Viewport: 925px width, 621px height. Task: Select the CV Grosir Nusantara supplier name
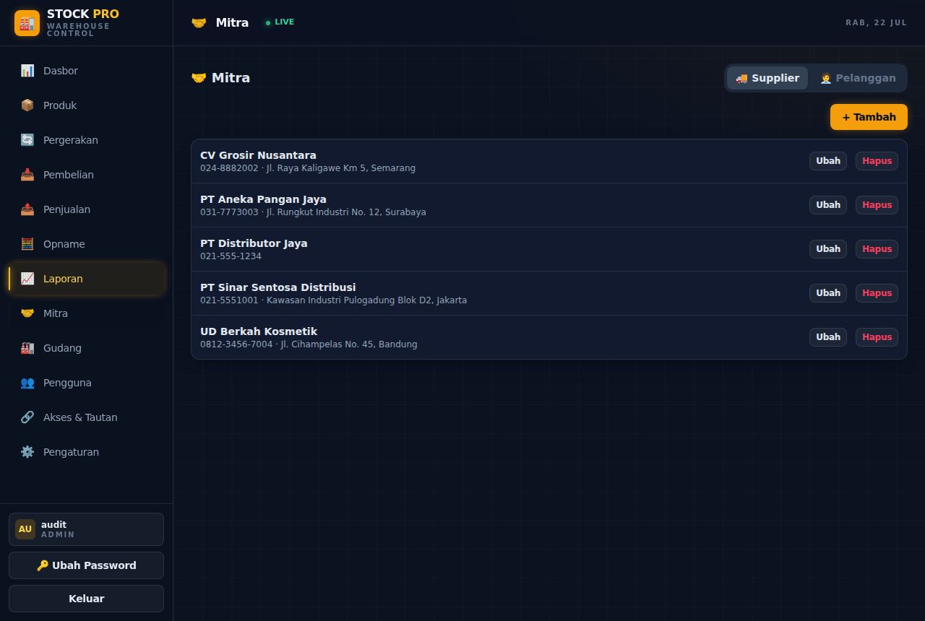258,155
